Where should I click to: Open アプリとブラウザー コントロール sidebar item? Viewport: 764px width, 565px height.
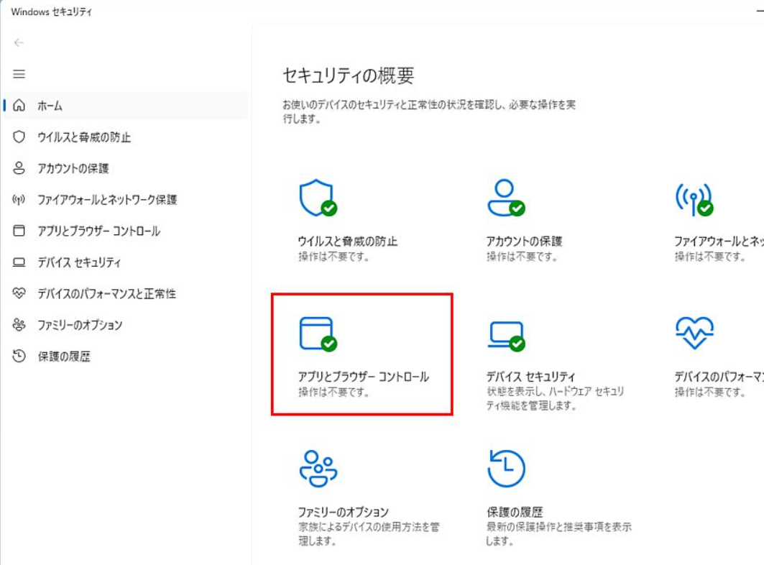(98, 231)
